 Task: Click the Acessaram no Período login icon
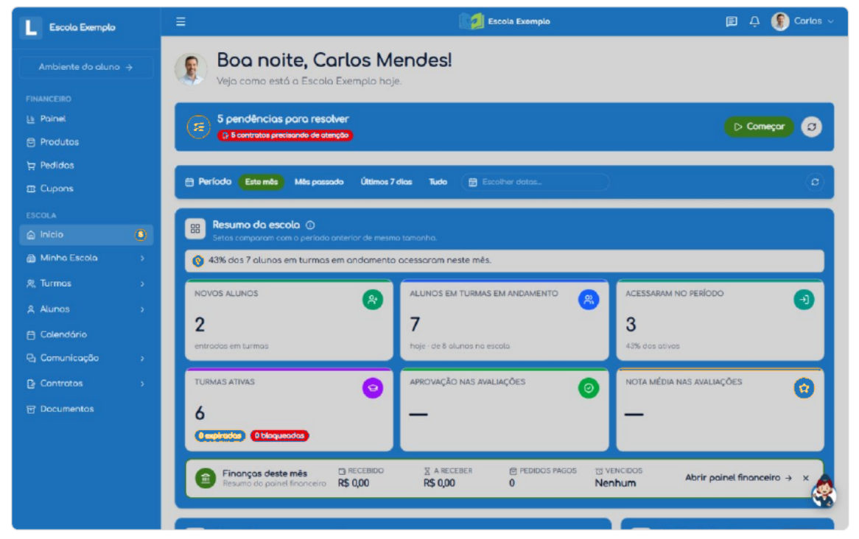point(804,300)
